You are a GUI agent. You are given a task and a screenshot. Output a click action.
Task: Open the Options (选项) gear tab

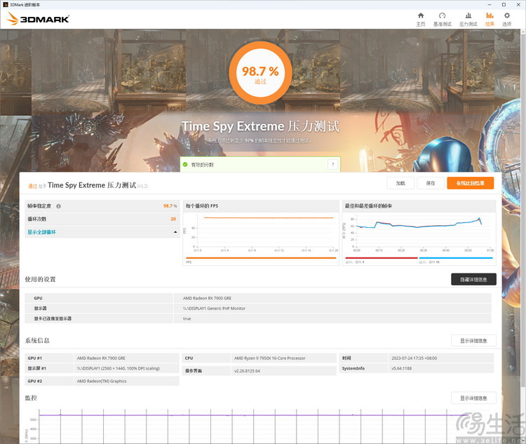pos(507,20)
